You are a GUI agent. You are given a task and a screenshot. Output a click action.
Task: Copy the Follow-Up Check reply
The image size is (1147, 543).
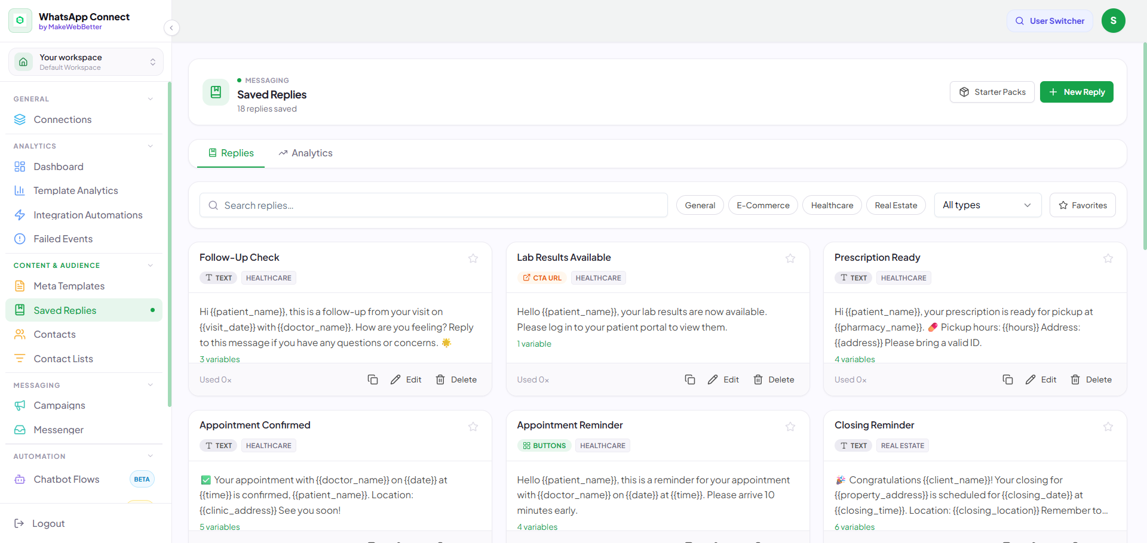[x=373, y=380]
